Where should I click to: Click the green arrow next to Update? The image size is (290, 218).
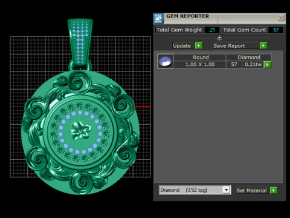(199, 45)
